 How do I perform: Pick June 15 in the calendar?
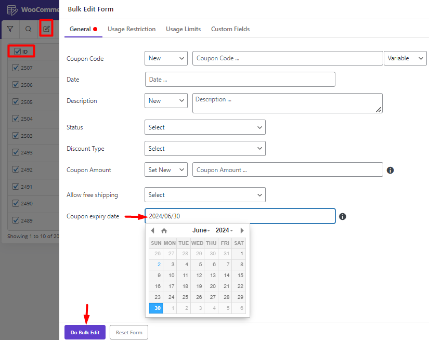click(x=239, y=276)
